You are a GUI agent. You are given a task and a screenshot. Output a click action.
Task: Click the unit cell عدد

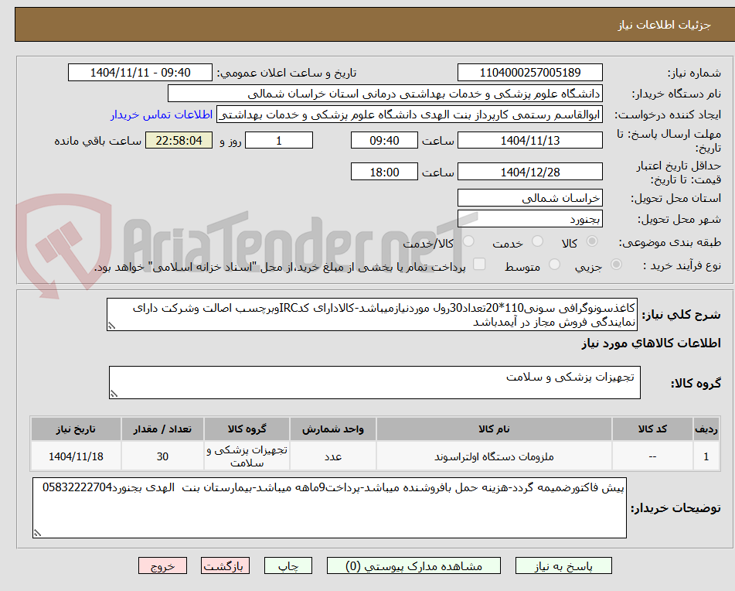tap(333, 456)
